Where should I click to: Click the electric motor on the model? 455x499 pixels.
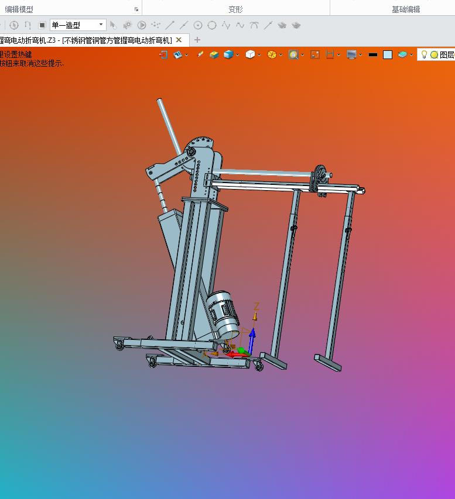223,314
